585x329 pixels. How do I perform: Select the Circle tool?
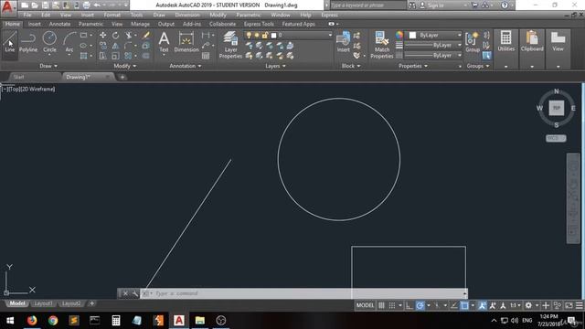pos(49,42)
